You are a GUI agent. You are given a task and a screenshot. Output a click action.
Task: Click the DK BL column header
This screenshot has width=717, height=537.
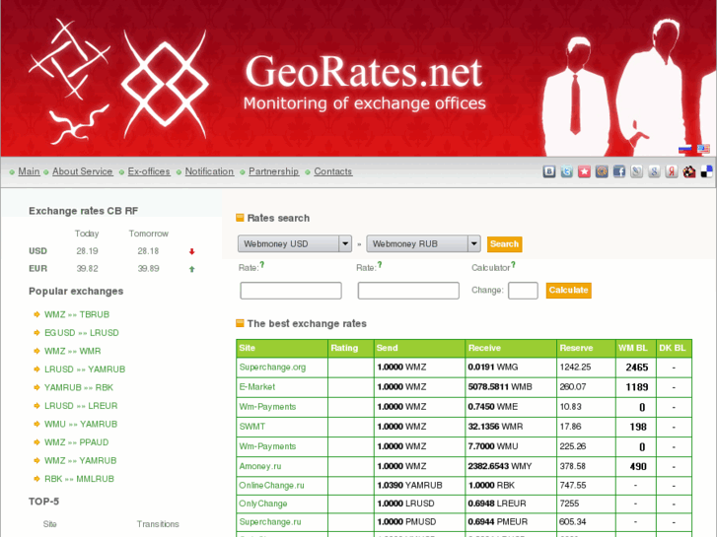[x=673, y=348]
